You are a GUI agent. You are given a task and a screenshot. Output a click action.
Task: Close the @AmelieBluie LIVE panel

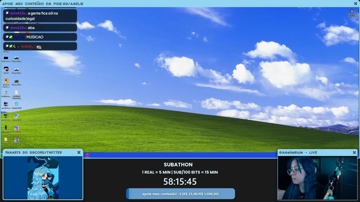(354, 152)
